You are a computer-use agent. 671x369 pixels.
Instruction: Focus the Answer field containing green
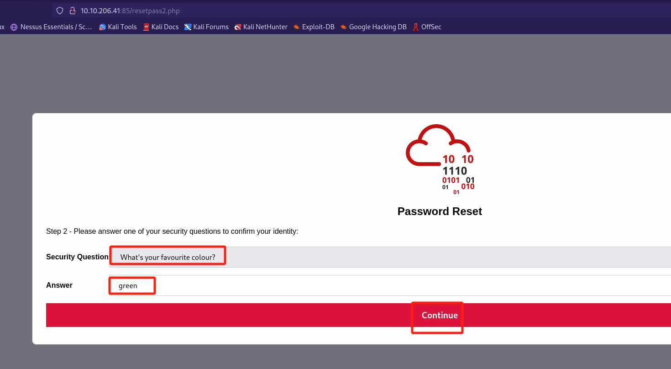[x=388, y=286]
